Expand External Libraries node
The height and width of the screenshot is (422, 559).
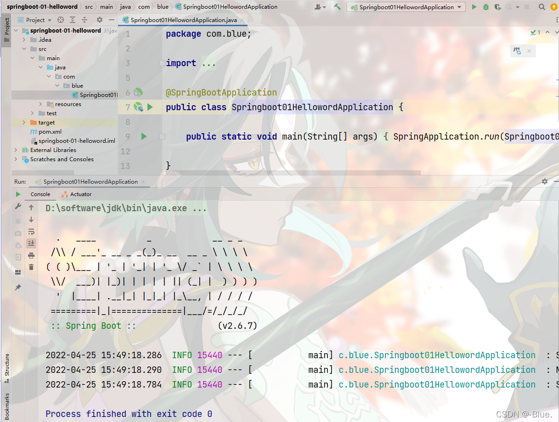(x=17, y=150)
